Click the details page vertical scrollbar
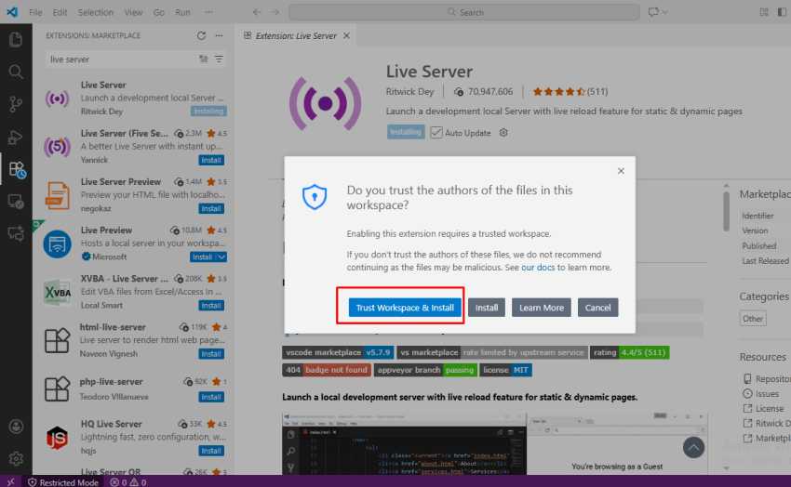Image resolution: width=791 pixels, height=487 pixels. pyautogui.click(x=727, y=211)
